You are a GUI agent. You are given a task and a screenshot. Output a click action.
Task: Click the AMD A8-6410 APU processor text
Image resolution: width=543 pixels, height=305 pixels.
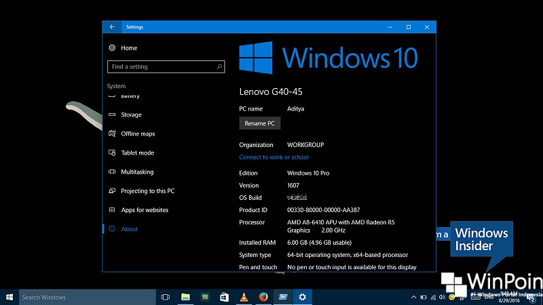341,226
